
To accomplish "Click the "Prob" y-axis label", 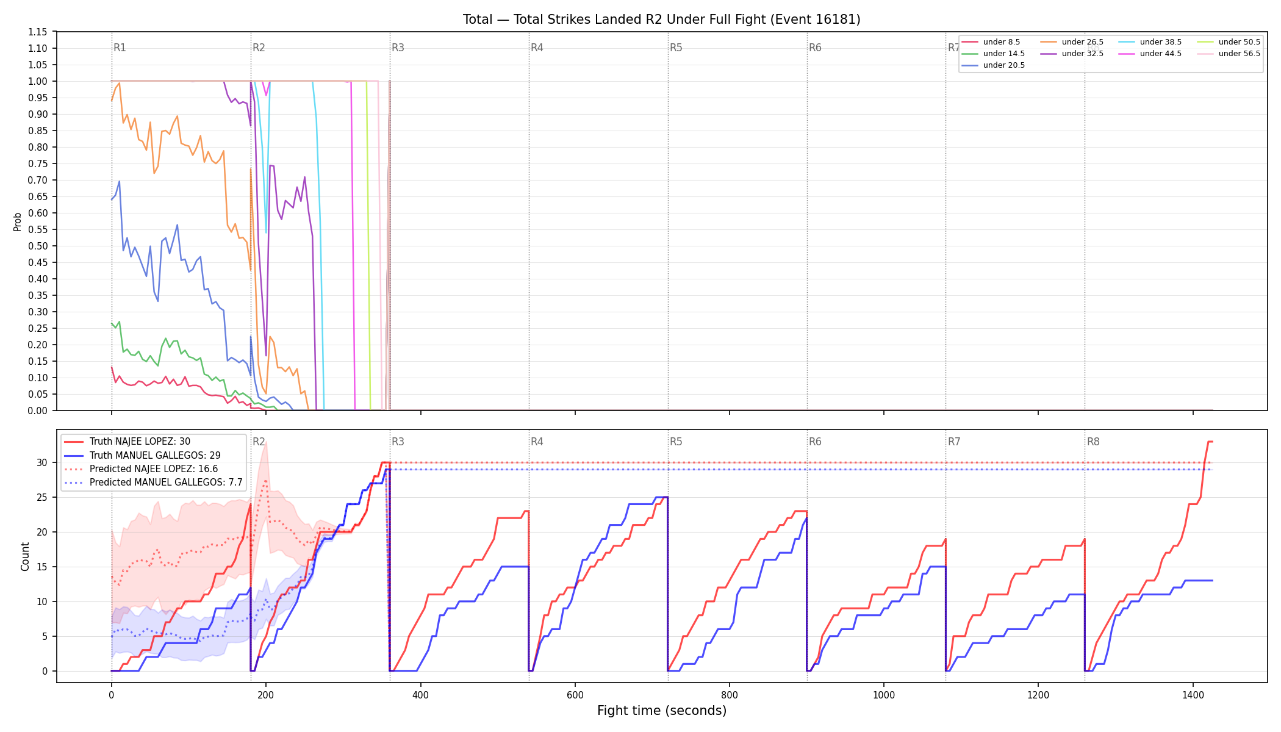I will pos(17,221).
